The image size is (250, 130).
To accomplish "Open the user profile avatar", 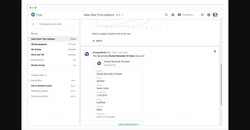I will coord(215,15).
